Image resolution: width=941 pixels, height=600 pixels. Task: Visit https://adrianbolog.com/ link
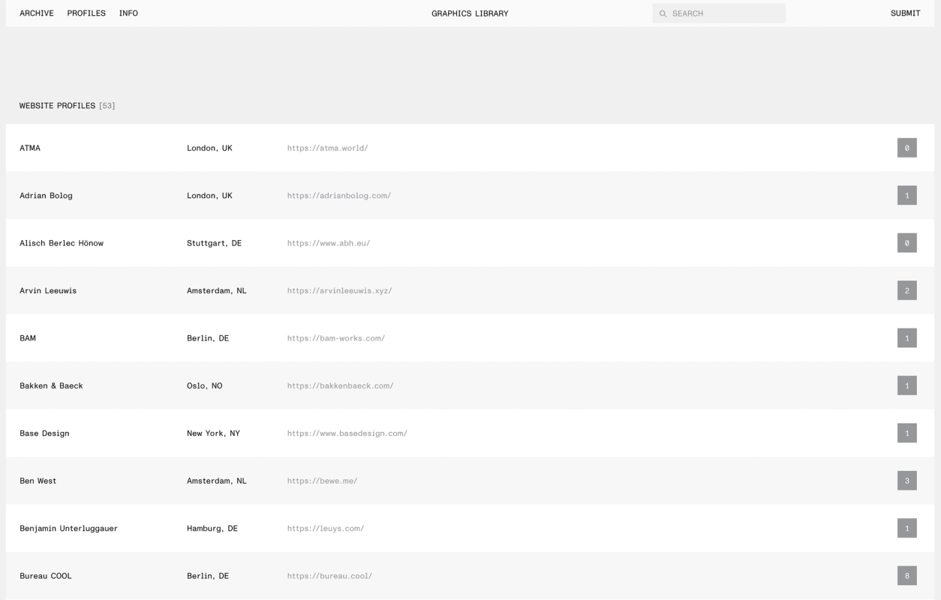click(339, 196)
